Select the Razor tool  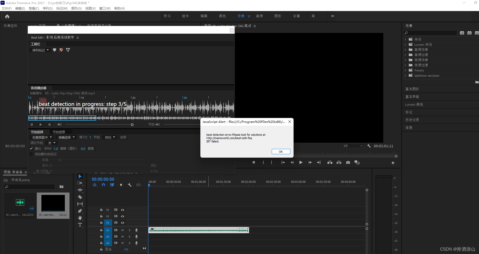click(x=80, y=197)
